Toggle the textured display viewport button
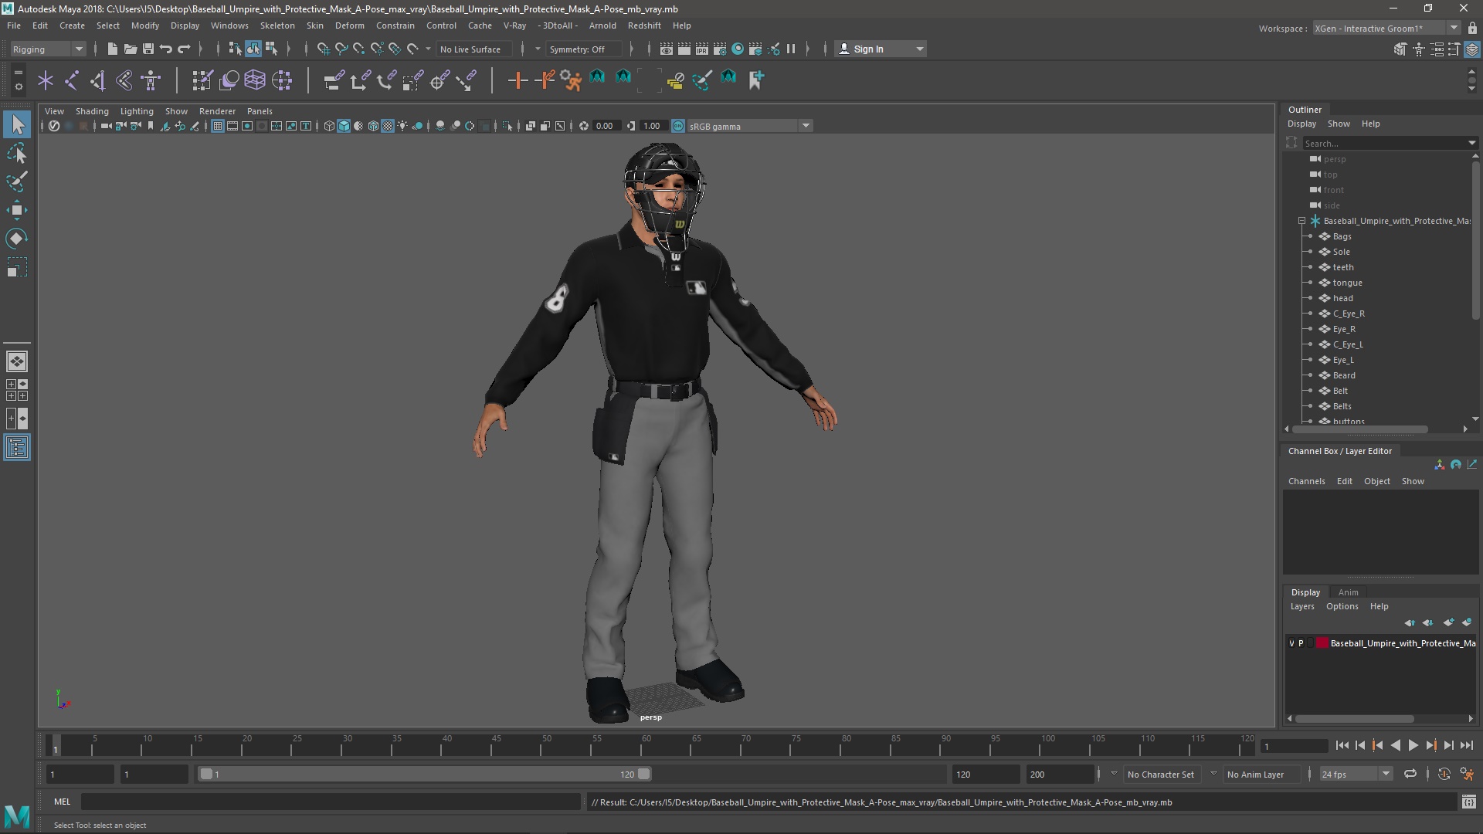1483x834 pixels. point(388,126)
